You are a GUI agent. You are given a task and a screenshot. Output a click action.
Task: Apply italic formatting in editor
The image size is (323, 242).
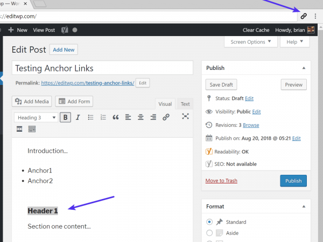[x=78, y=117]
